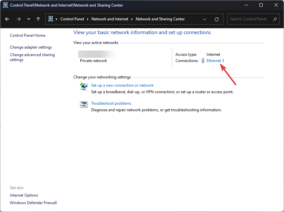Click the Forward navigation arrow
Image resolution: width=284 pixels, height=212 pixels.
point(18,19)
